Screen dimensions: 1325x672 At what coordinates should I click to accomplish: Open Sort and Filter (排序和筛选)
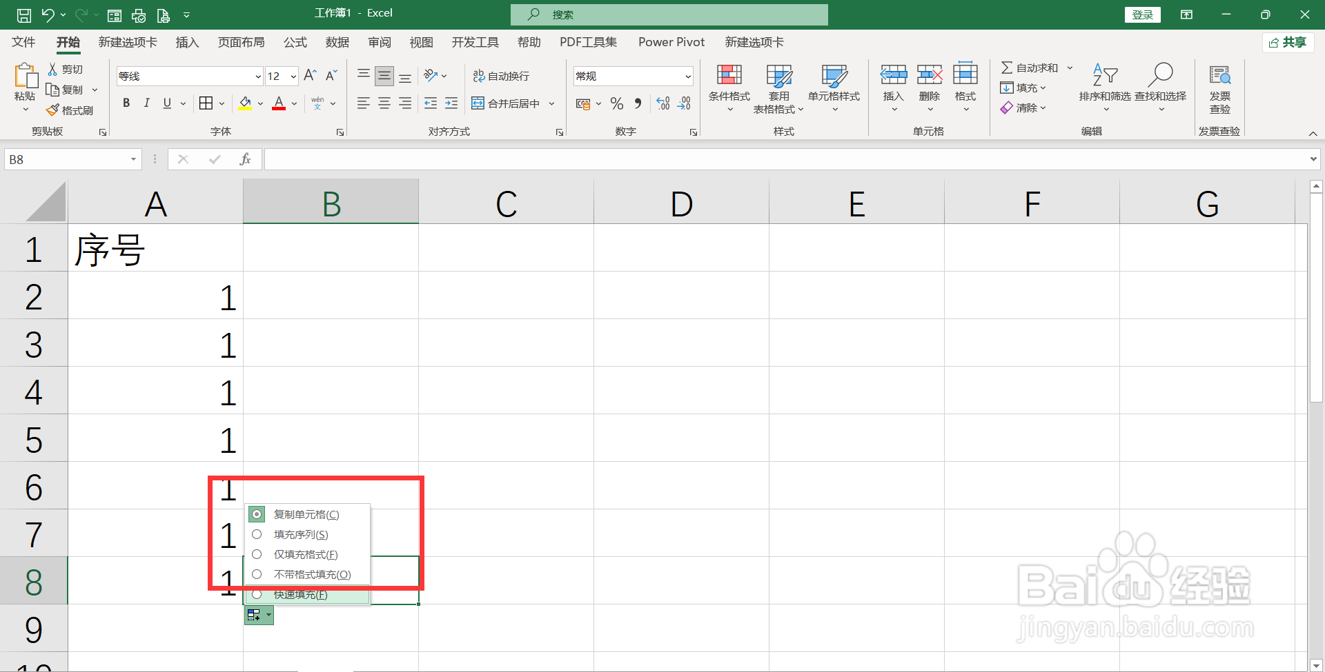click(1105, 88)
